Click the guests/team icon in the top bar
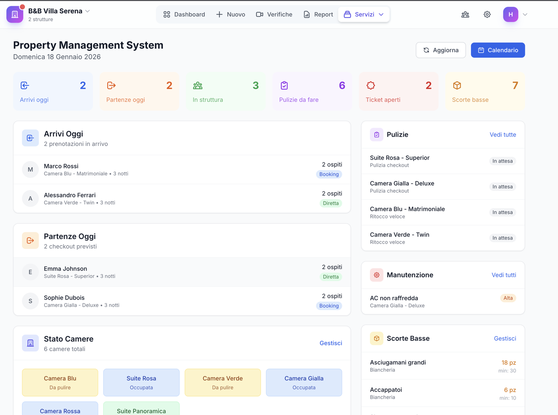558x415 pixels. pyautogui.click(x=465, y=14)
